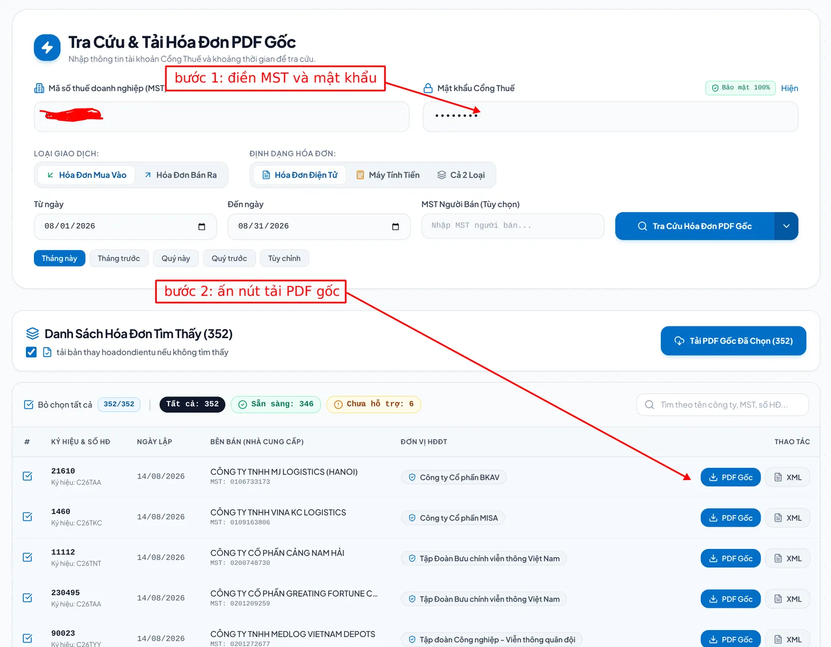Click Tải PDF Gốc Đã Chọn (352) button
The height and width of the screenshot is (647, 831).
click(x=733, y=341)
